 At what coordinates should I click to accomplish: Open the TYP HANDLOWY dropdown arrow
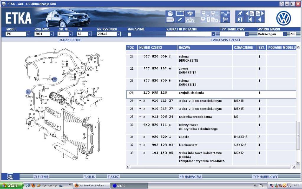coord(247,34)
